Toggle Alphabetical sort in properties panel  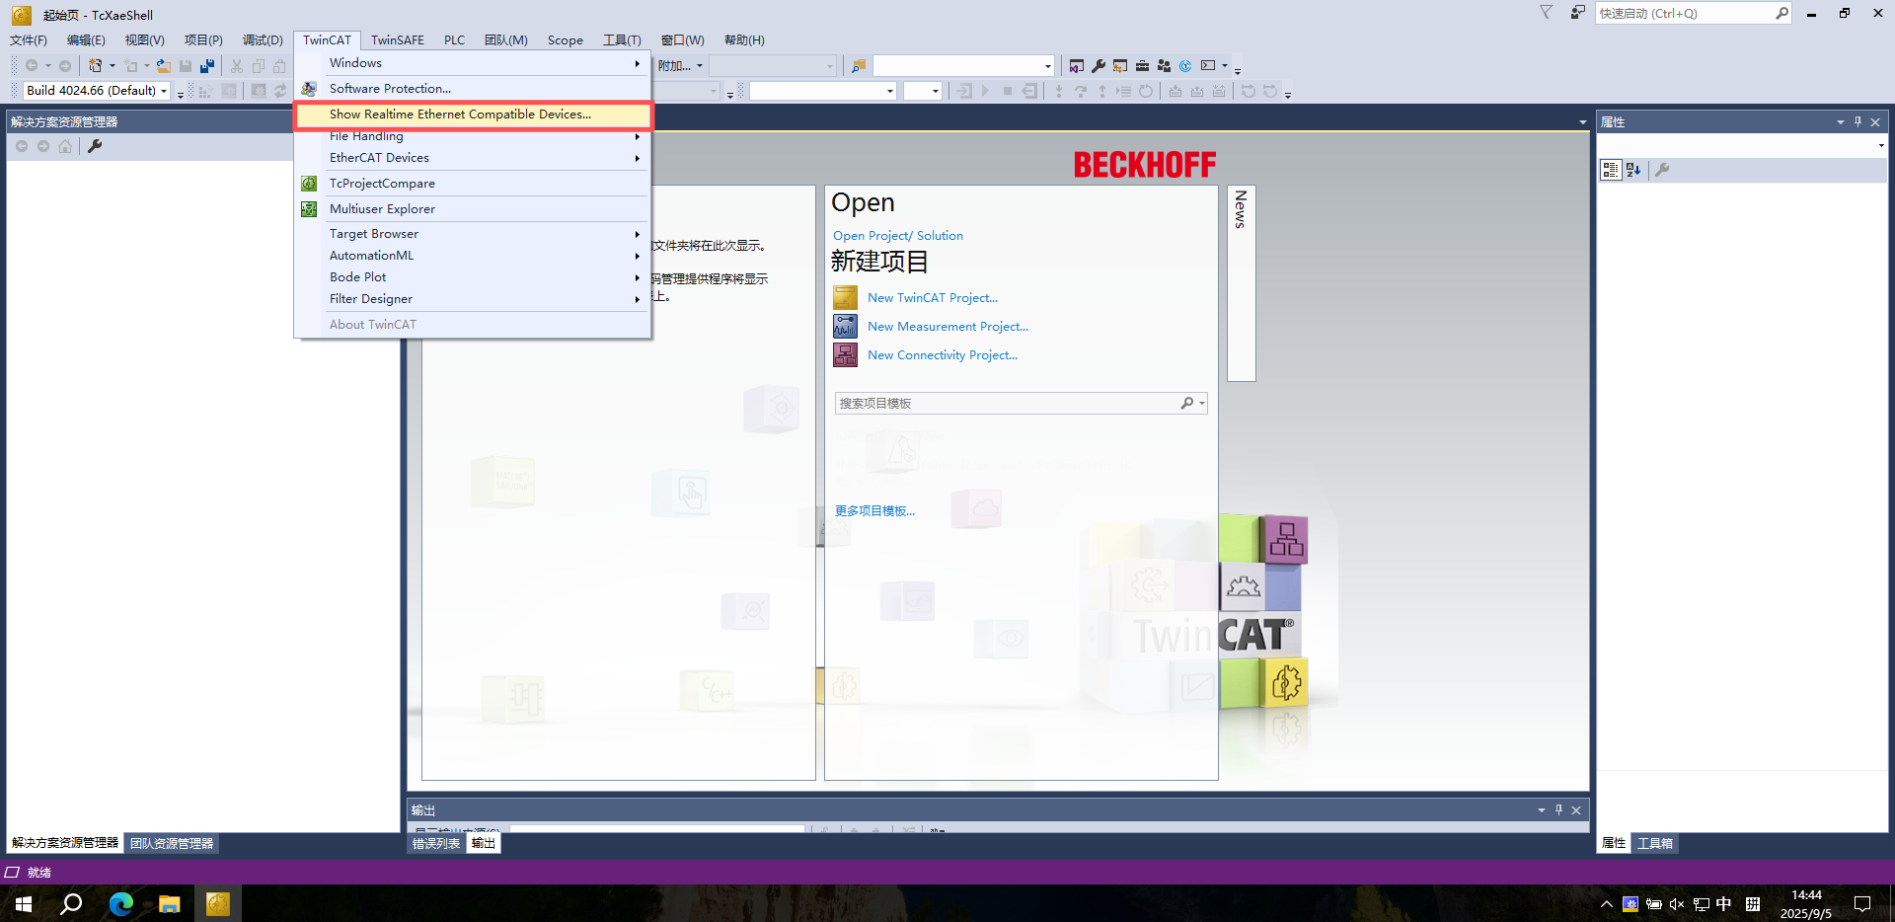click(1633, 170)
